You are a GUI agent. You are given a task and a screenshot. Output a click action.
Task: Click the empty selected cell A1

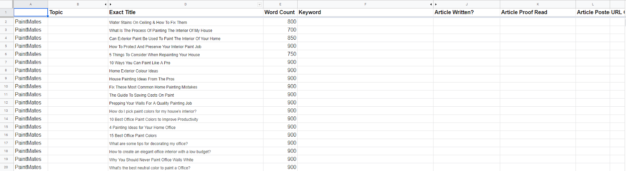pyautogui.click(x=31, y=12)
